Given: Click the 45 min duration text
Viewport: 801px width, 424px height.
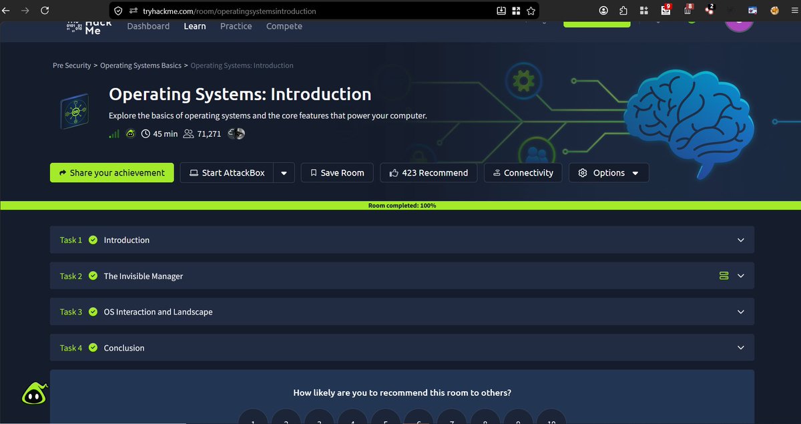Looking at the screenshot, I should pos(166,134).
